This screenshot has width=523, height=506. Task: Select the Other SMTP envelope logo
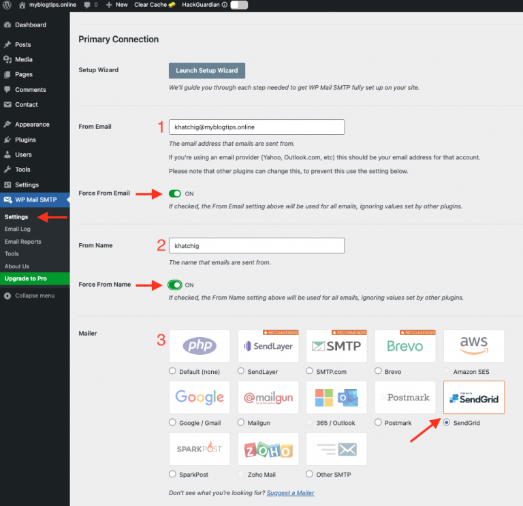[336, 449]
